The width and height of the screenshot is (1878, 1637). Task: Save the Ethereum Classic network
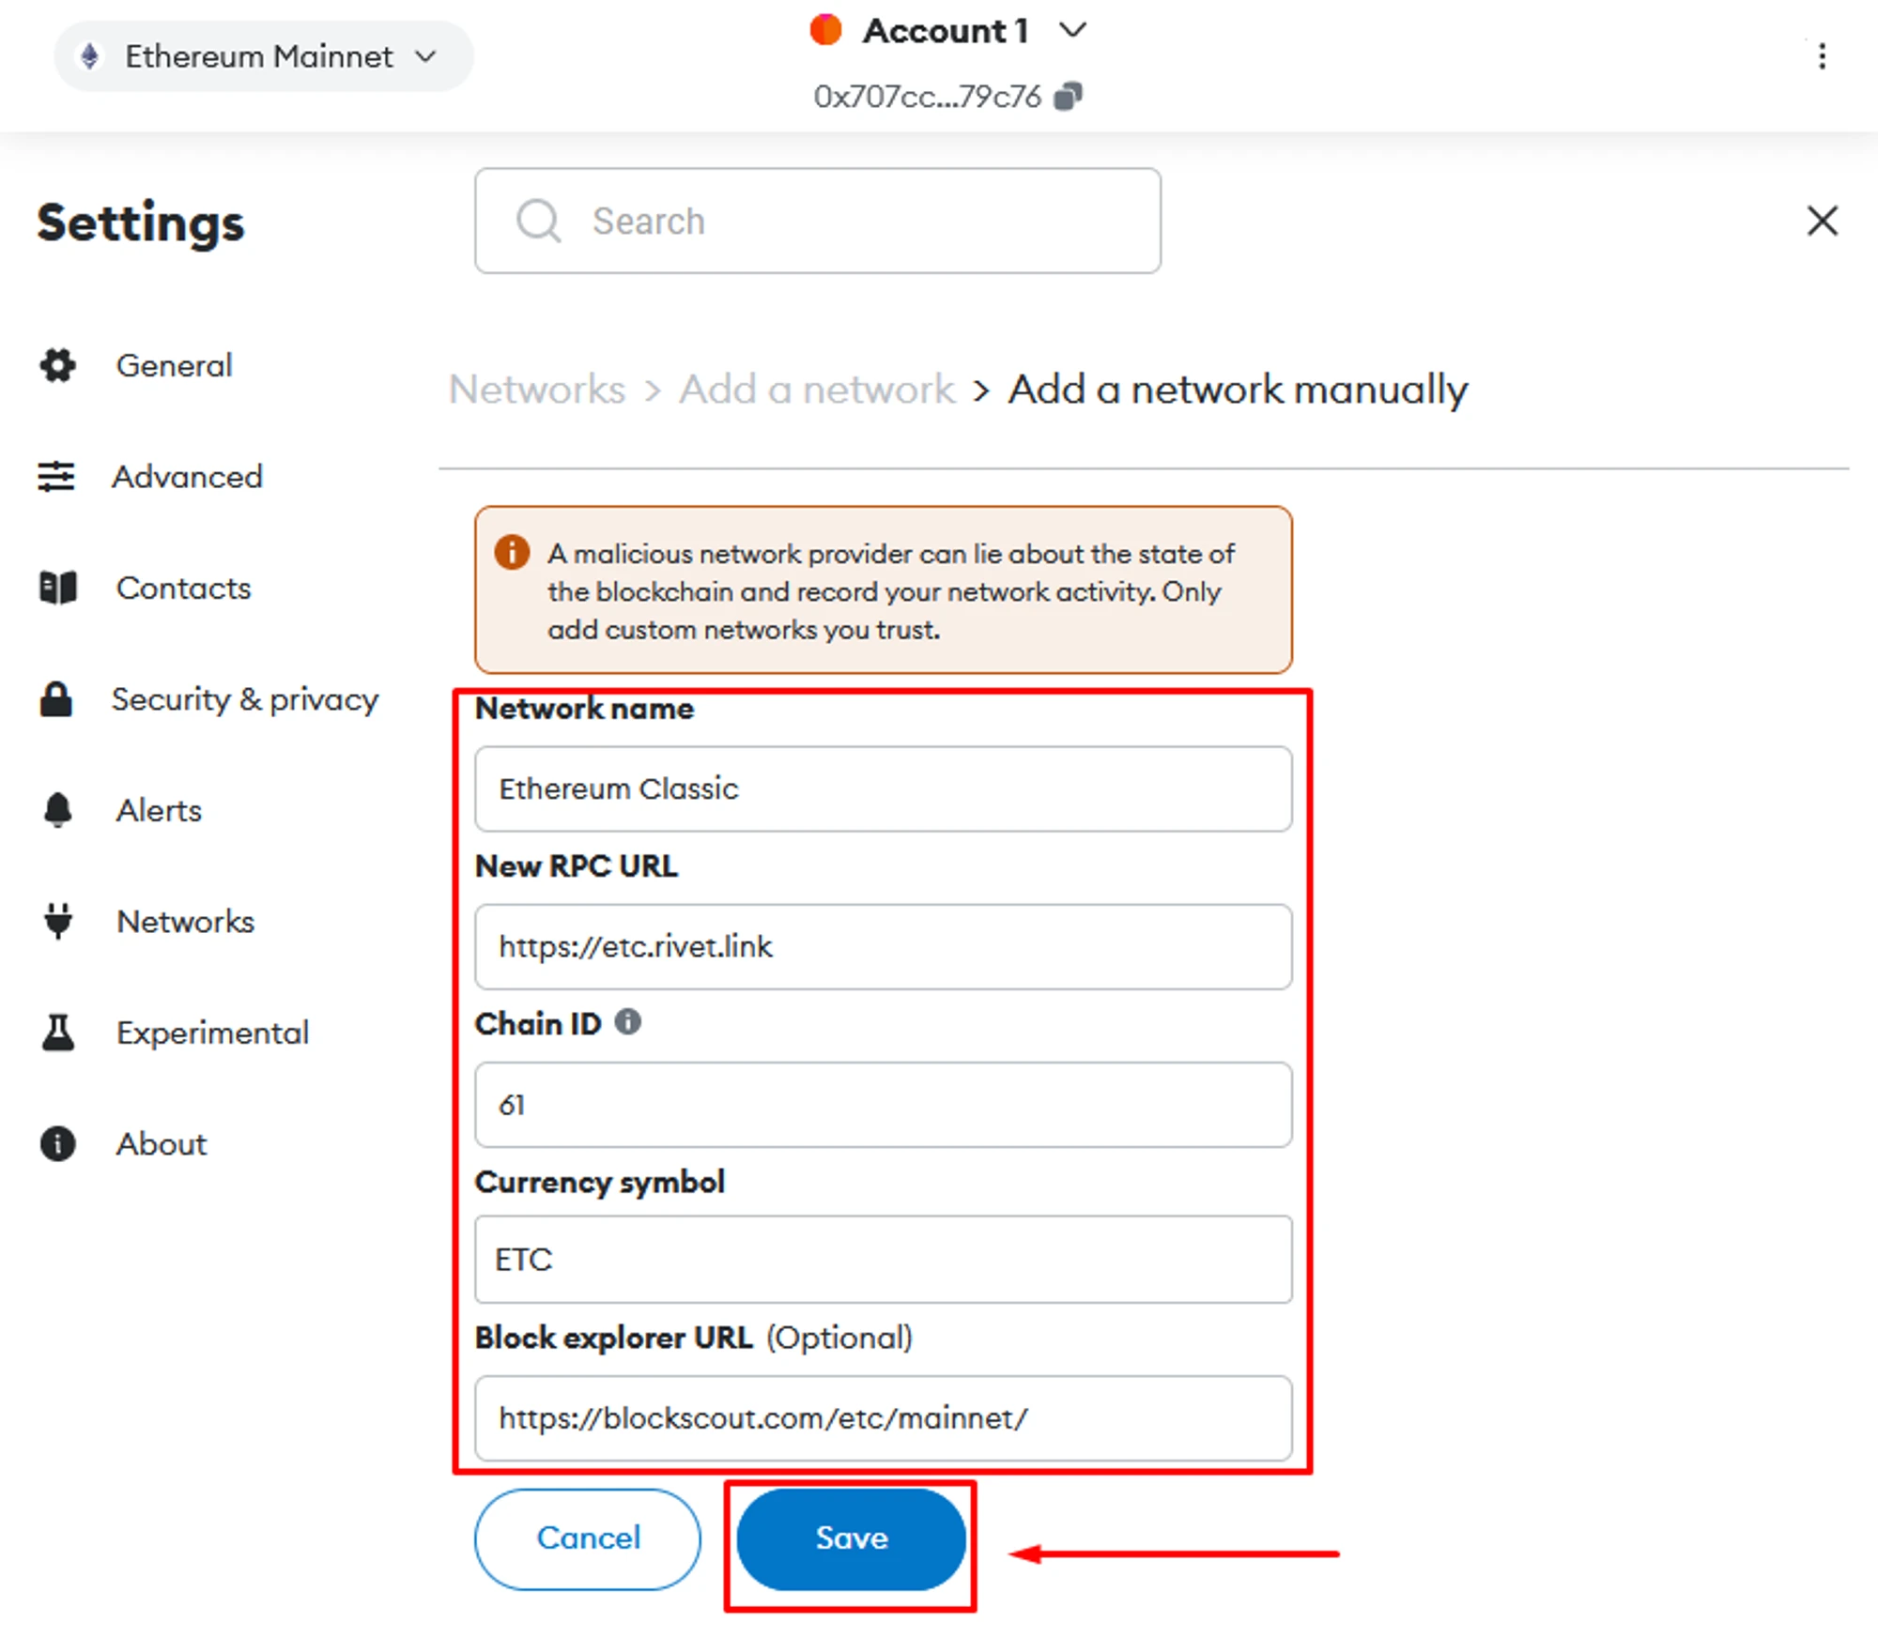(851, 1538)
